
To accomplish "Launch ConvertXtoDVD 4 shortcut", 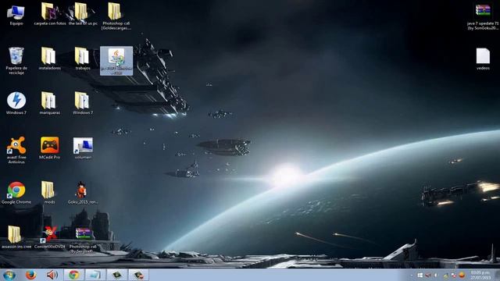I will click(49, 237).
